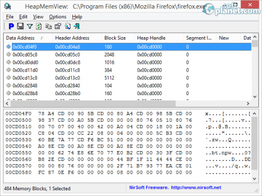Open the Properties toolbar icon
This screenshot has height=196, width=262.
click(x=58, y=27)
